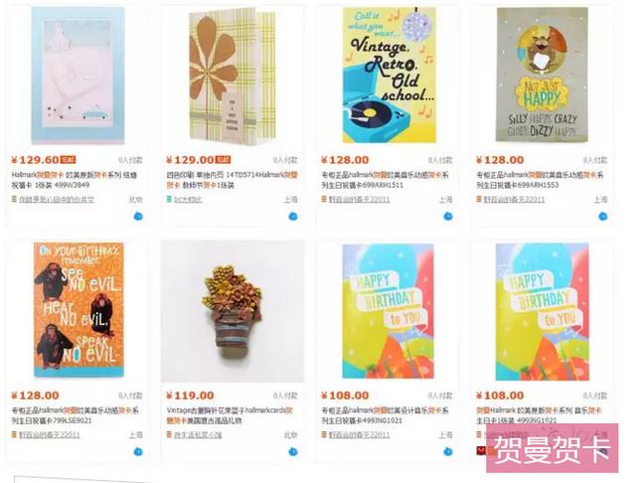Viewport: 636px width, 483px height.
Task: Open the flower basket brooch product photo
Action: pyautogui.click(x=233, y=311)
